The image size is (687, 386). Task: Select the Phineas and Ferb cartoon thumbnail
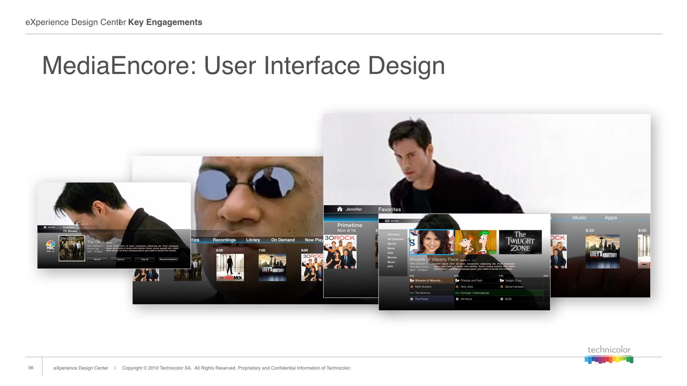point(476,242)
